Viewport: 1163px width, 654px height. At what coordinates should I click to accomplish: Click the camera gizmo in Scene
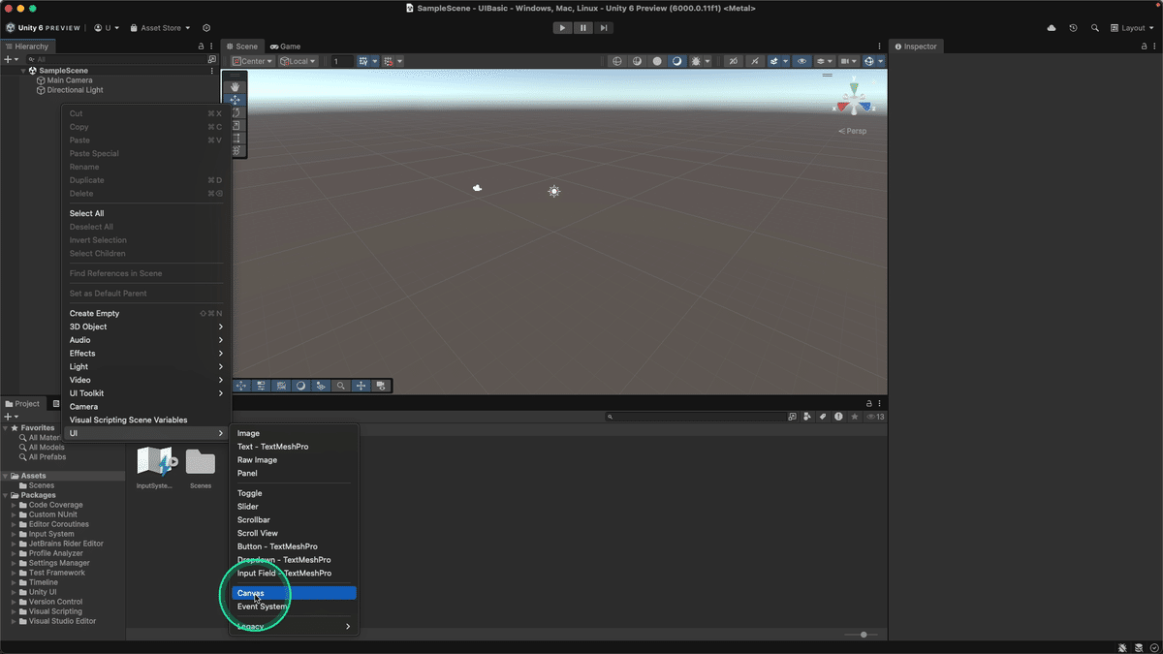tap(478, 188)
